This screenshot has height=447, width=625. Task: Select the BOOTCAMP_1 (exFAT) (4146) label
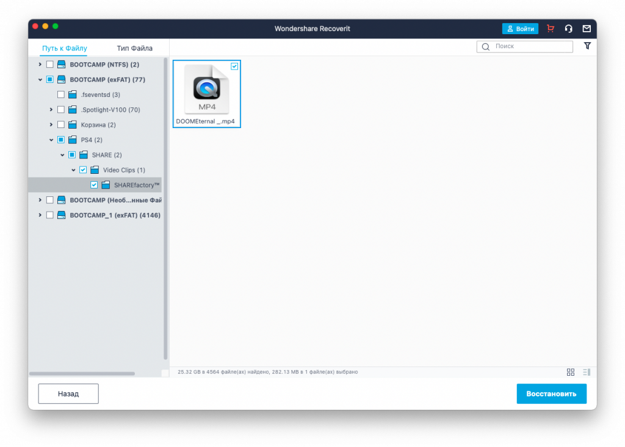coord(115,215)
